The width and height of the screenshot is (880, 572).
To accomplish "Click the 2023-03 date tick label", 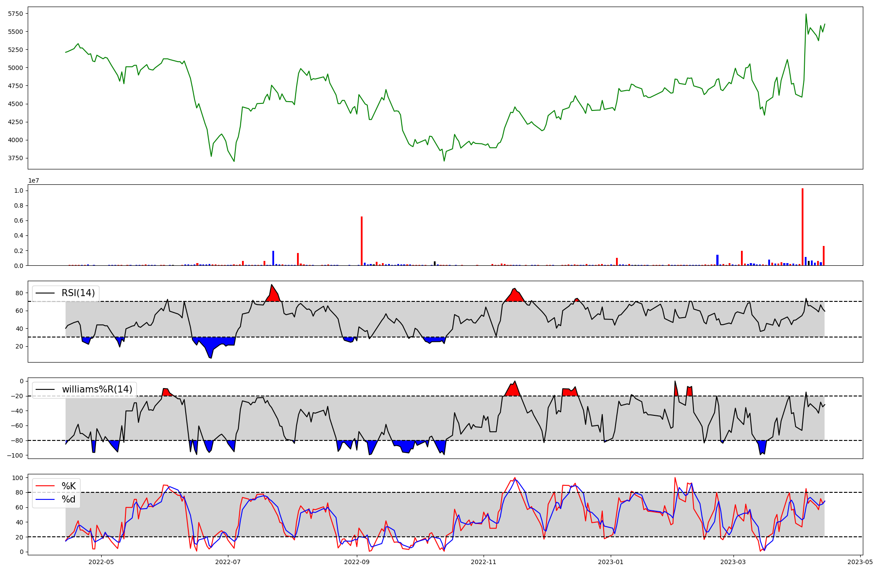I will pyautogui.click(x=733, y=562).
